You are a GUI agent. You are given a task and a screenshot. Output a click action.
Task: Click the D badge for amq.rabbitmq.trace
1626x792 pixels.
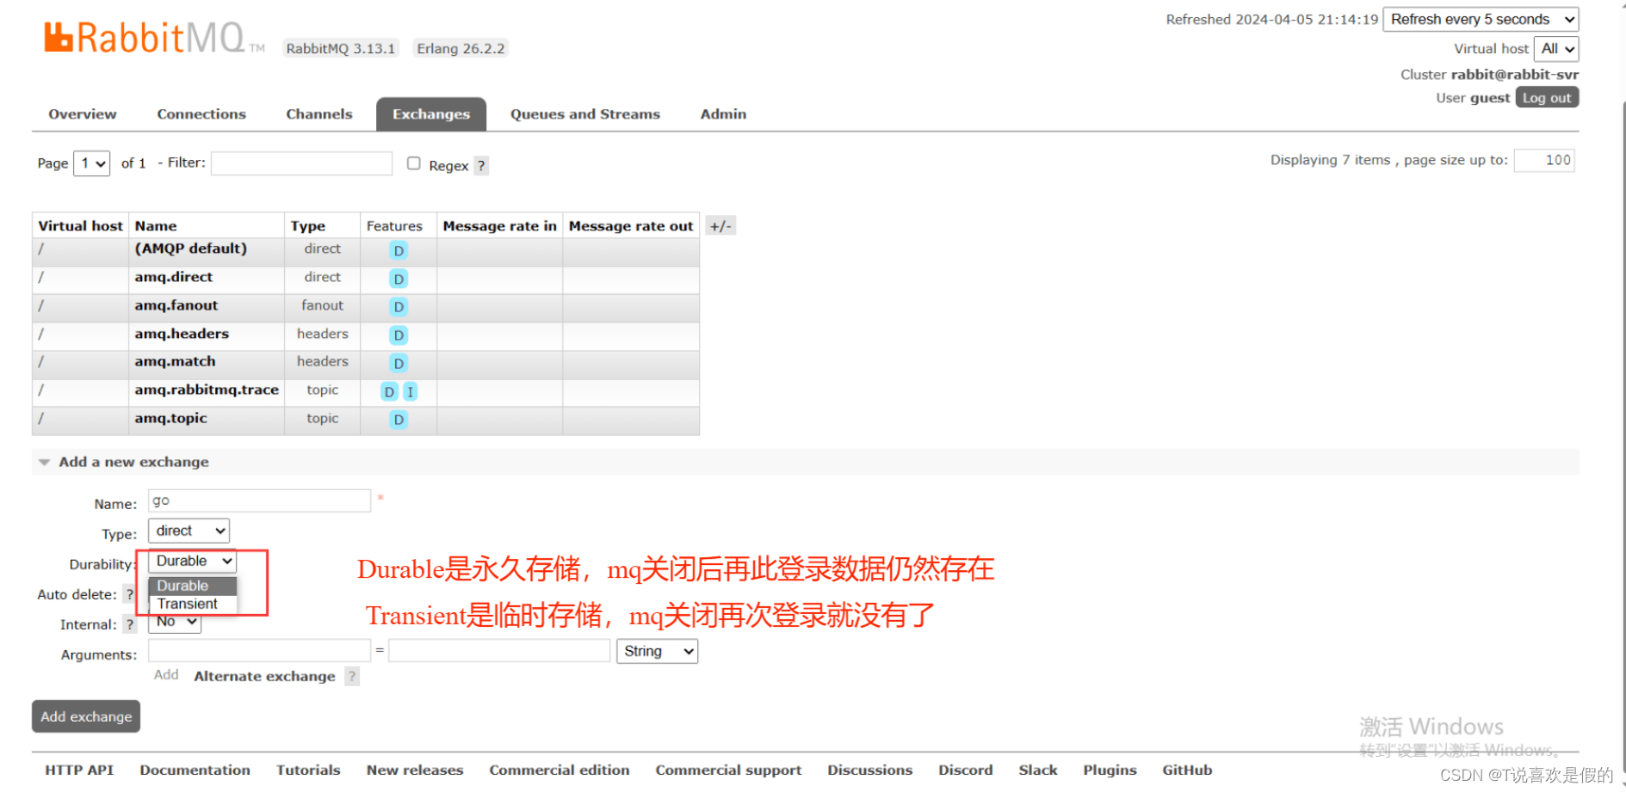click(x=389, y=392)
